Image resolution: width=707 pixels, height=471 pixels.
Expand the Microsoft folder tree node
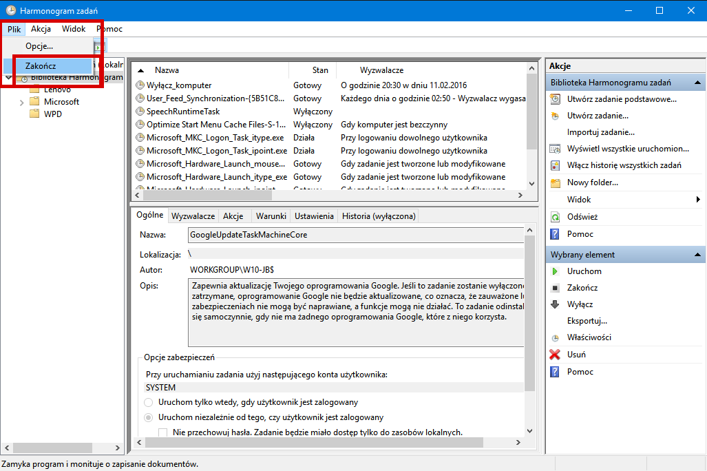coord(21,102)
